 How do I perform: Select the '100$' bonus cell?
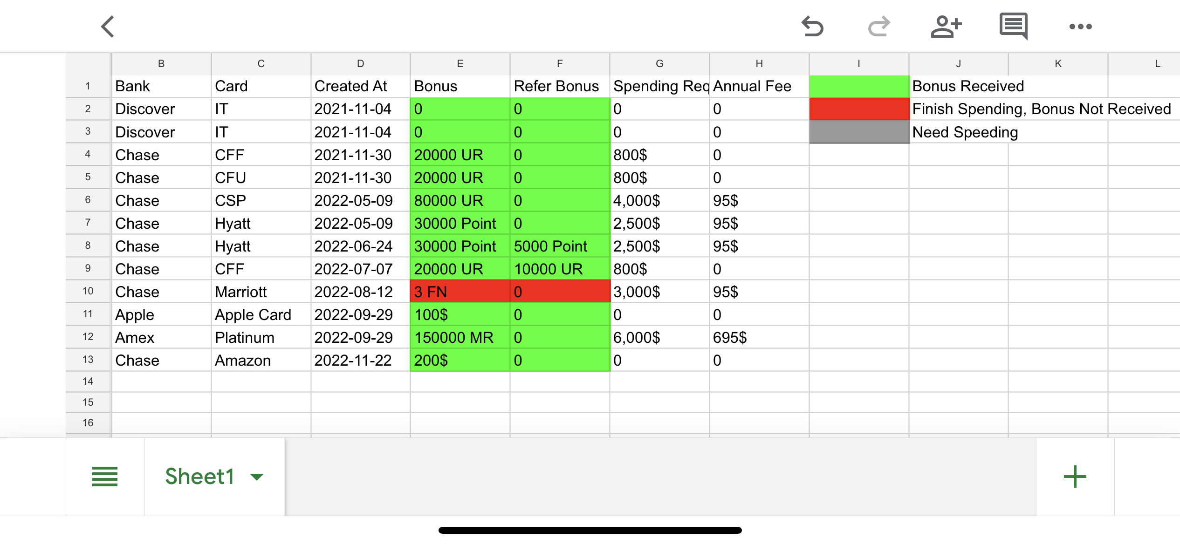point(460,314)
